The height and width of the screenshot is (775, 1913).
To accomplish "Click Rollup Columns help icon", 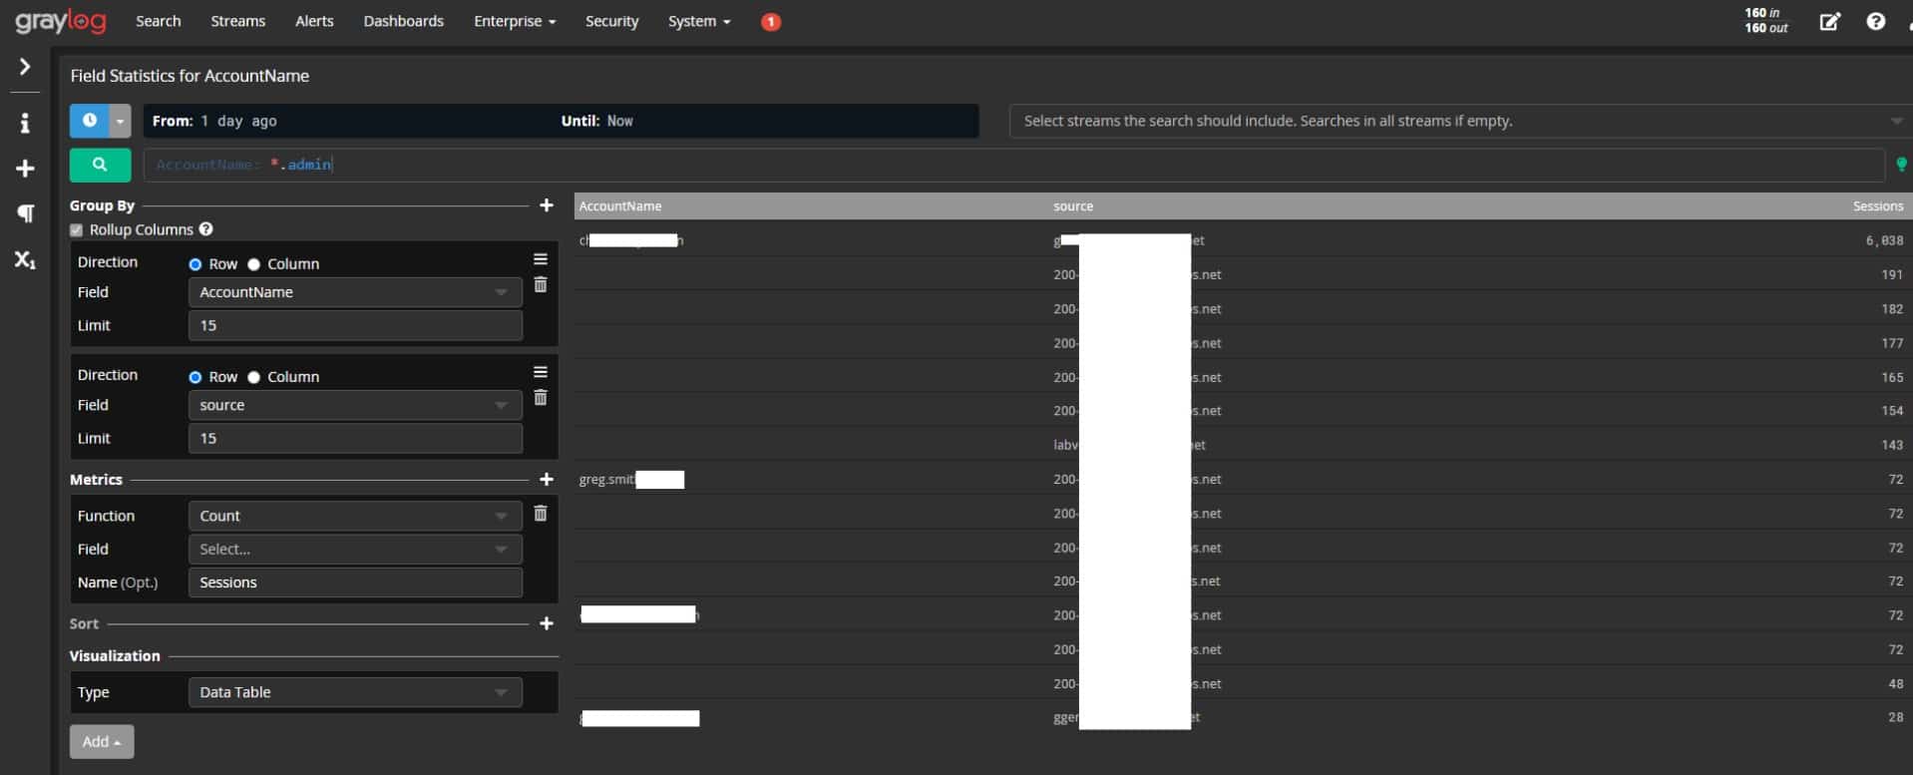I will (205, 228).
